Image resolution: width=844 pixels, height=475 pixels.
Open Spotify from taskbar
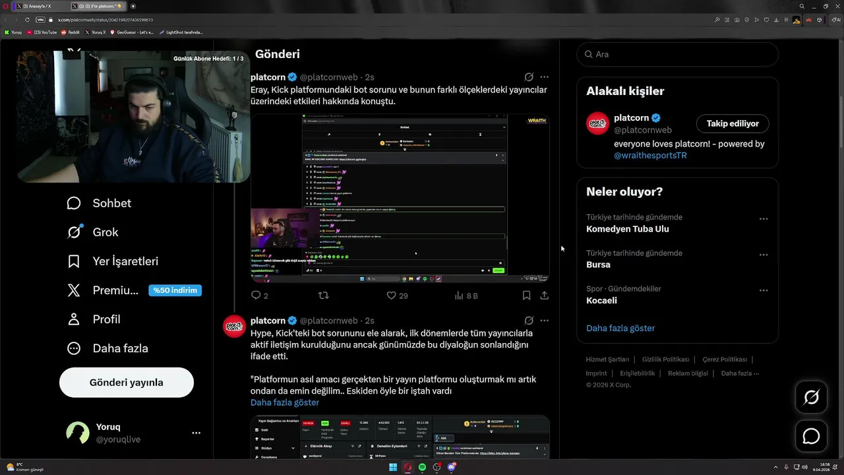click(422, 467)
